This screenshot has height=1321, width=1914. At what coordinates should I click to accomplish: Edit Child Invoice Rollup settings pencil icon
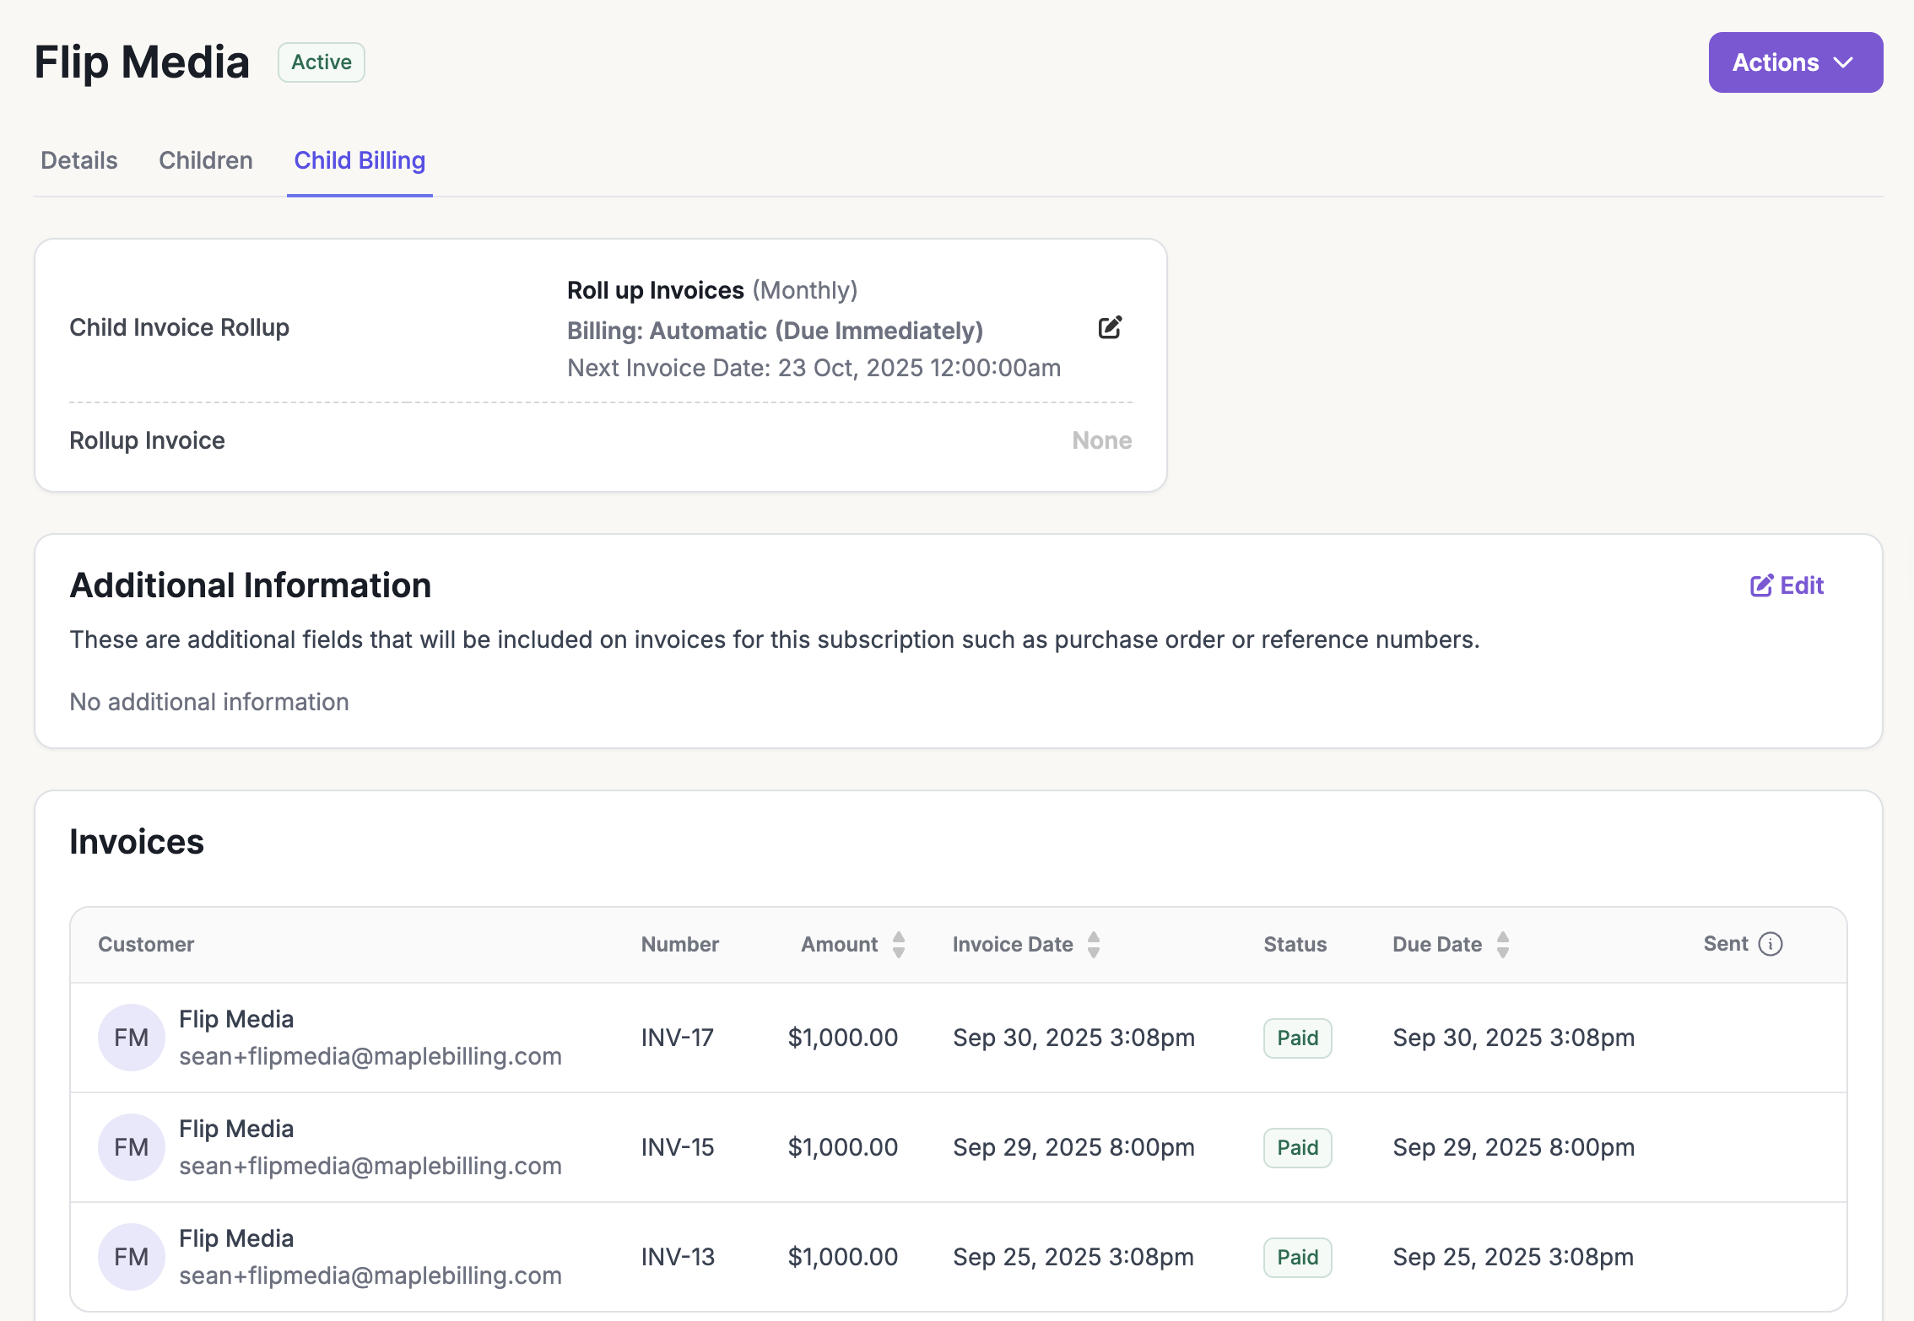click(1110, 328)
